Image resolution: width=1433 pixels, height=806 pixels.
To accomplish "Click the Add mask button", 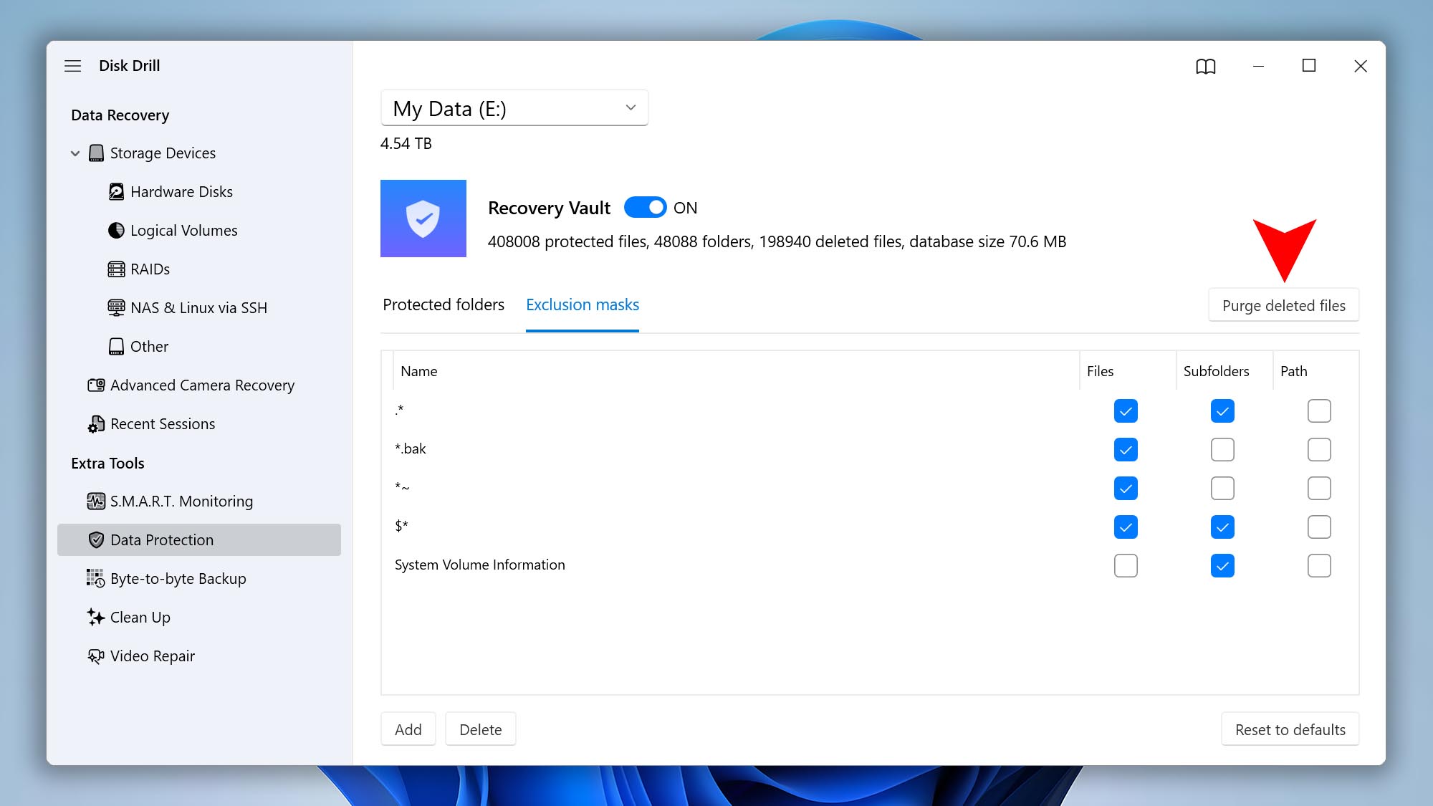I will coord(408,729).
